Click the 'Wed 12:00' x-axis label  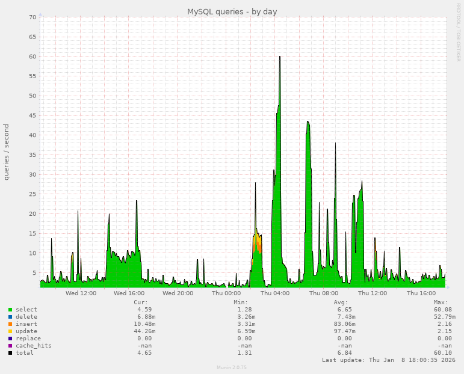[81, 293]
